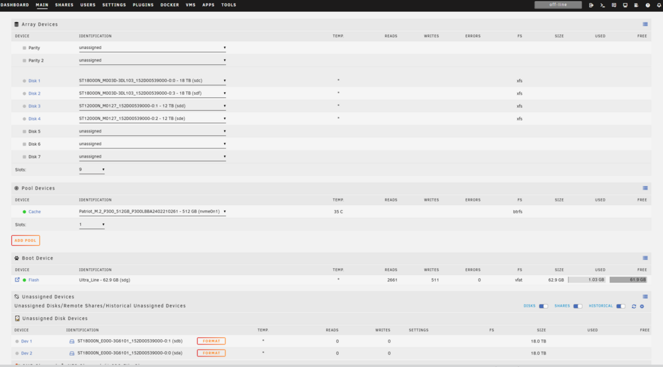Click the ADD POOL button
Screen dimensions: 663x367
click(25, 240)
